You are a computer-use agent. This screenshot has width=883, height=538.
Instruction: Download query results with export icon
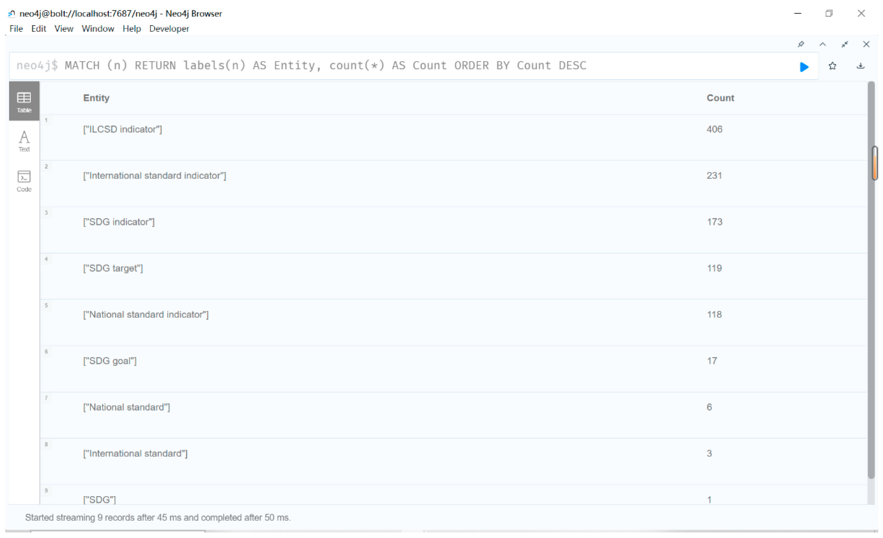coord(860,66)
